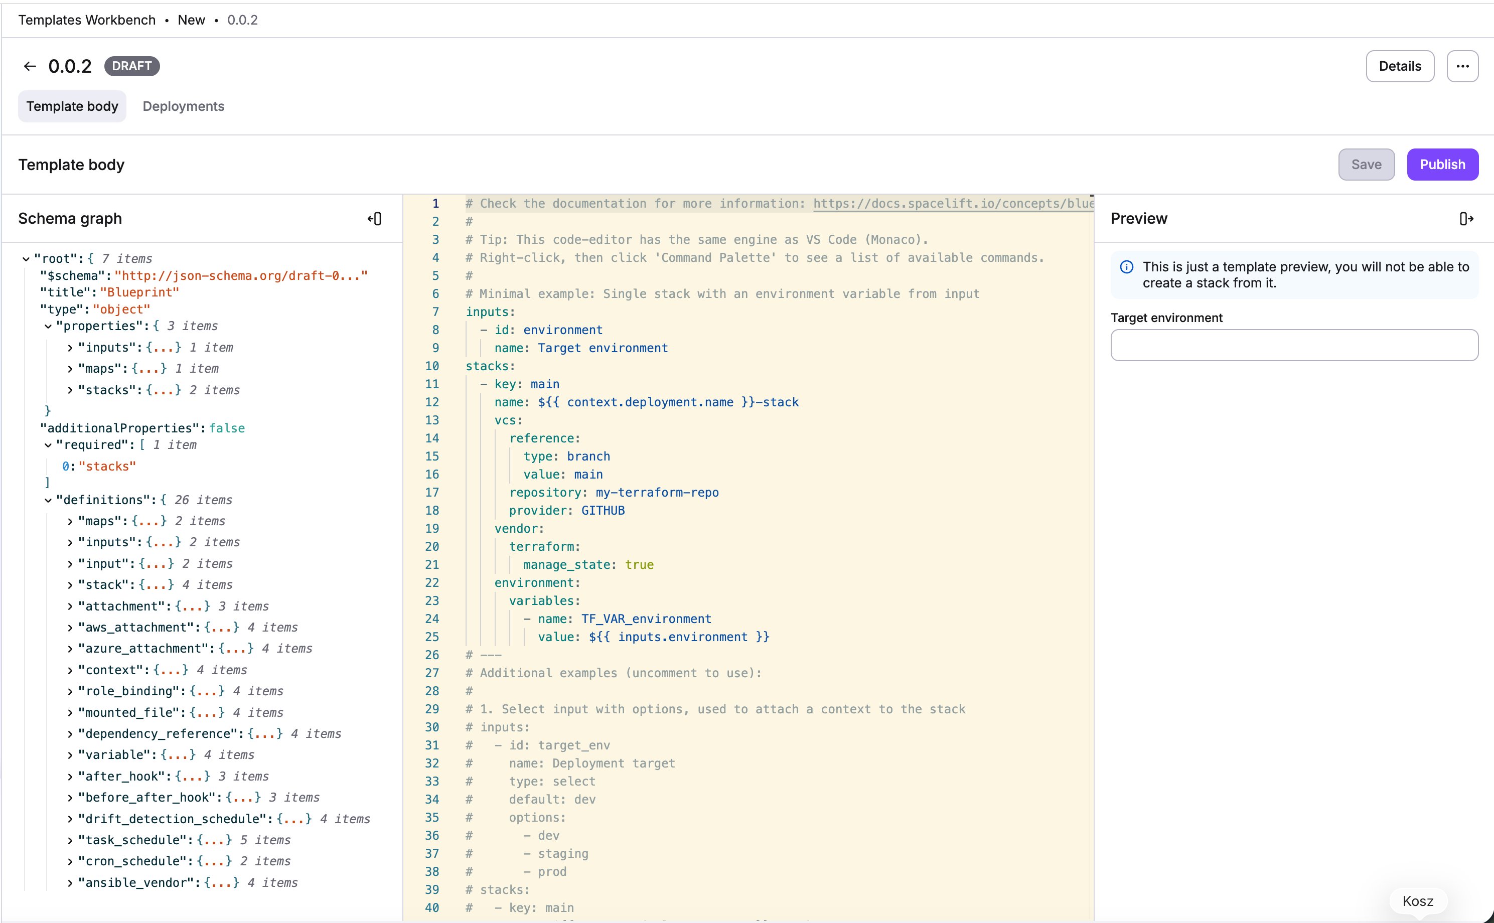Click the Save button

coord(1366,164)
